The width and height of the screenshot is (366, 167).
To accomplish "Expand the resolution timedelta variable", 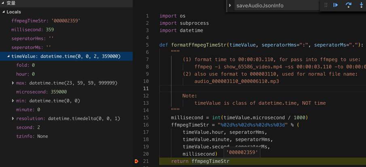I will click(x=13, y=118).
